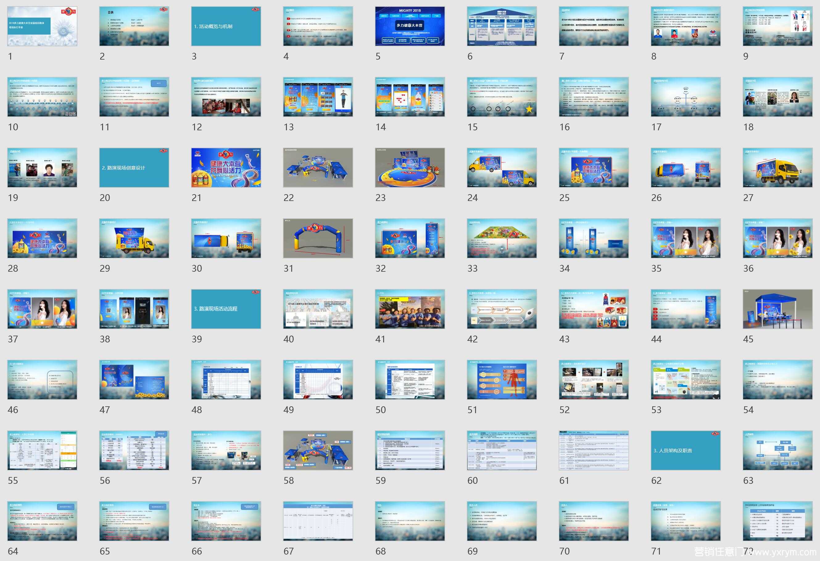Select slide 52 thumbnail

point(594,379)
